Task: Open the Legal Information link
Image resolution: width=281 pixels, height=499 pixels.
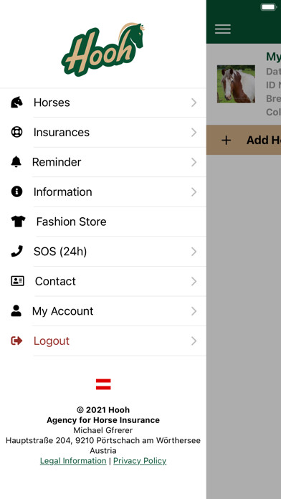Action: (x=73, y=461)
